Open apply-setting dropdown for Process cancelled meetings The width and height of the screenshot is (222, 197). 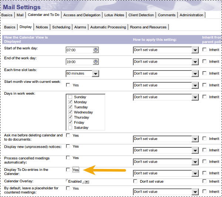(195, 162)
